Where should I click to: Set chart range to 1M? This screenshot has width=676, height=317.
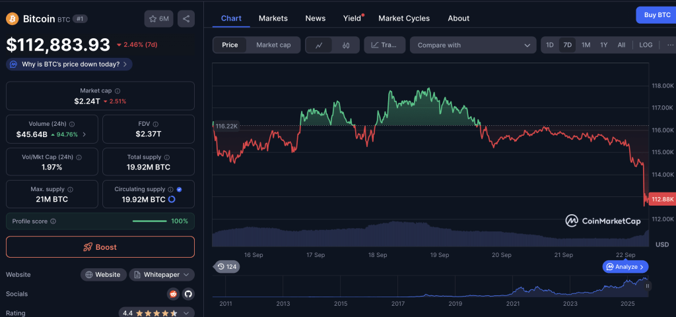(x=586, y=45)
